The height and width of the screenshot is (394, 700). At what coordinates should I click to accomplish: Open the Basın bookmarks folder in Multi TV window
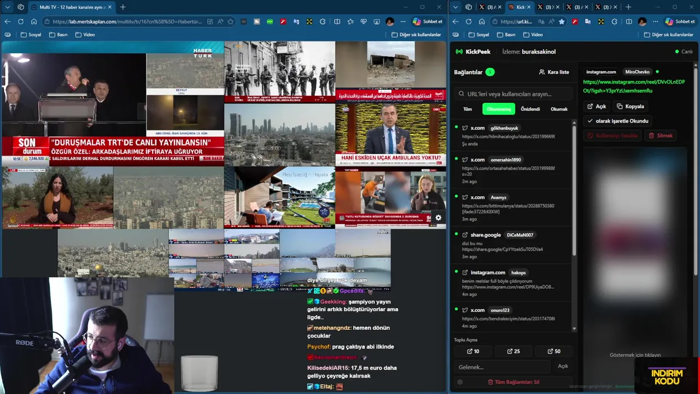click(58, 34)
